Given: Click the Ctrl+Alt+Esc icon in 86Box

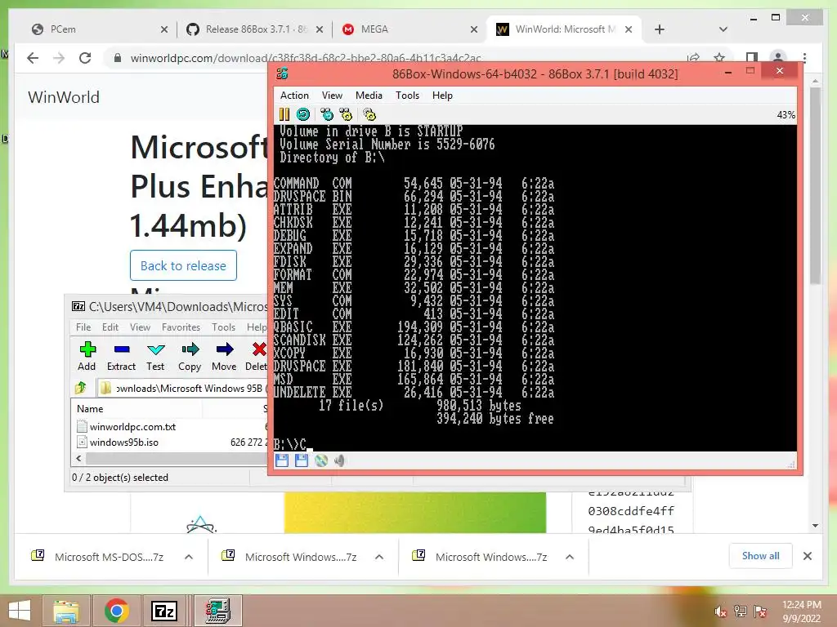Looking at the screenshot, I should 346,114.
